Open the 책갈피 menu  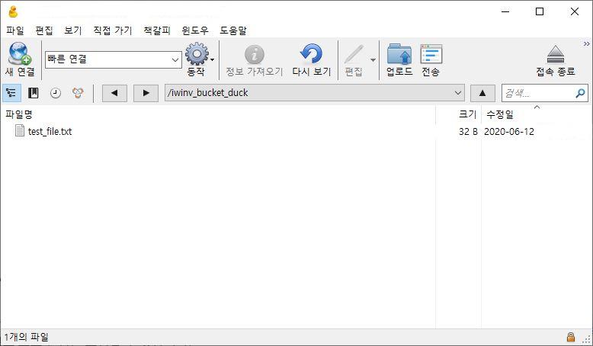click(157, 30)
